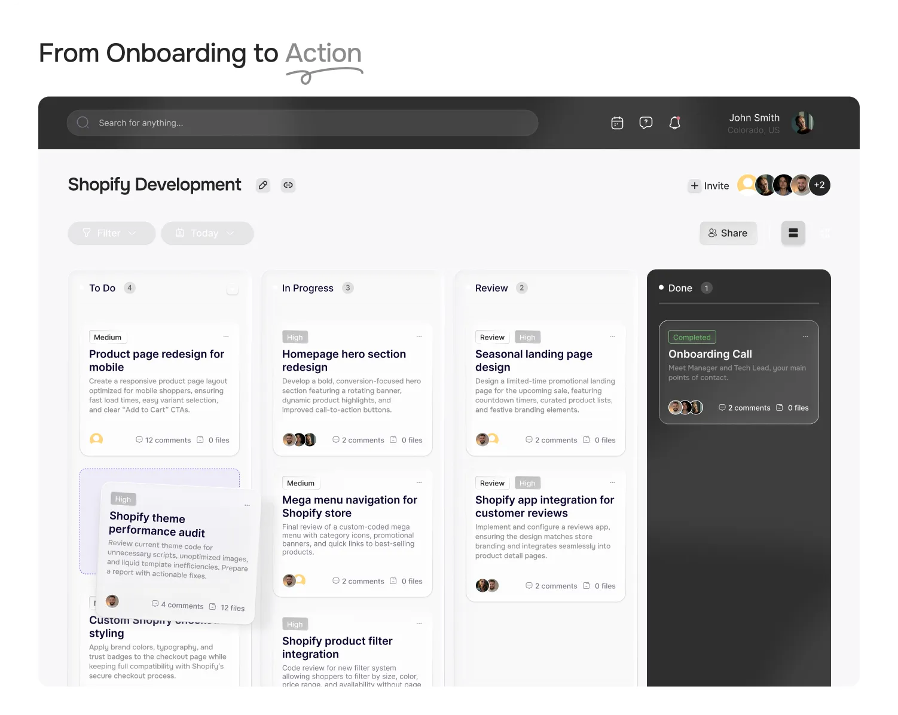Click '2 comments' on Homepage hero card
Screen dimensions: 898x715
358,440
